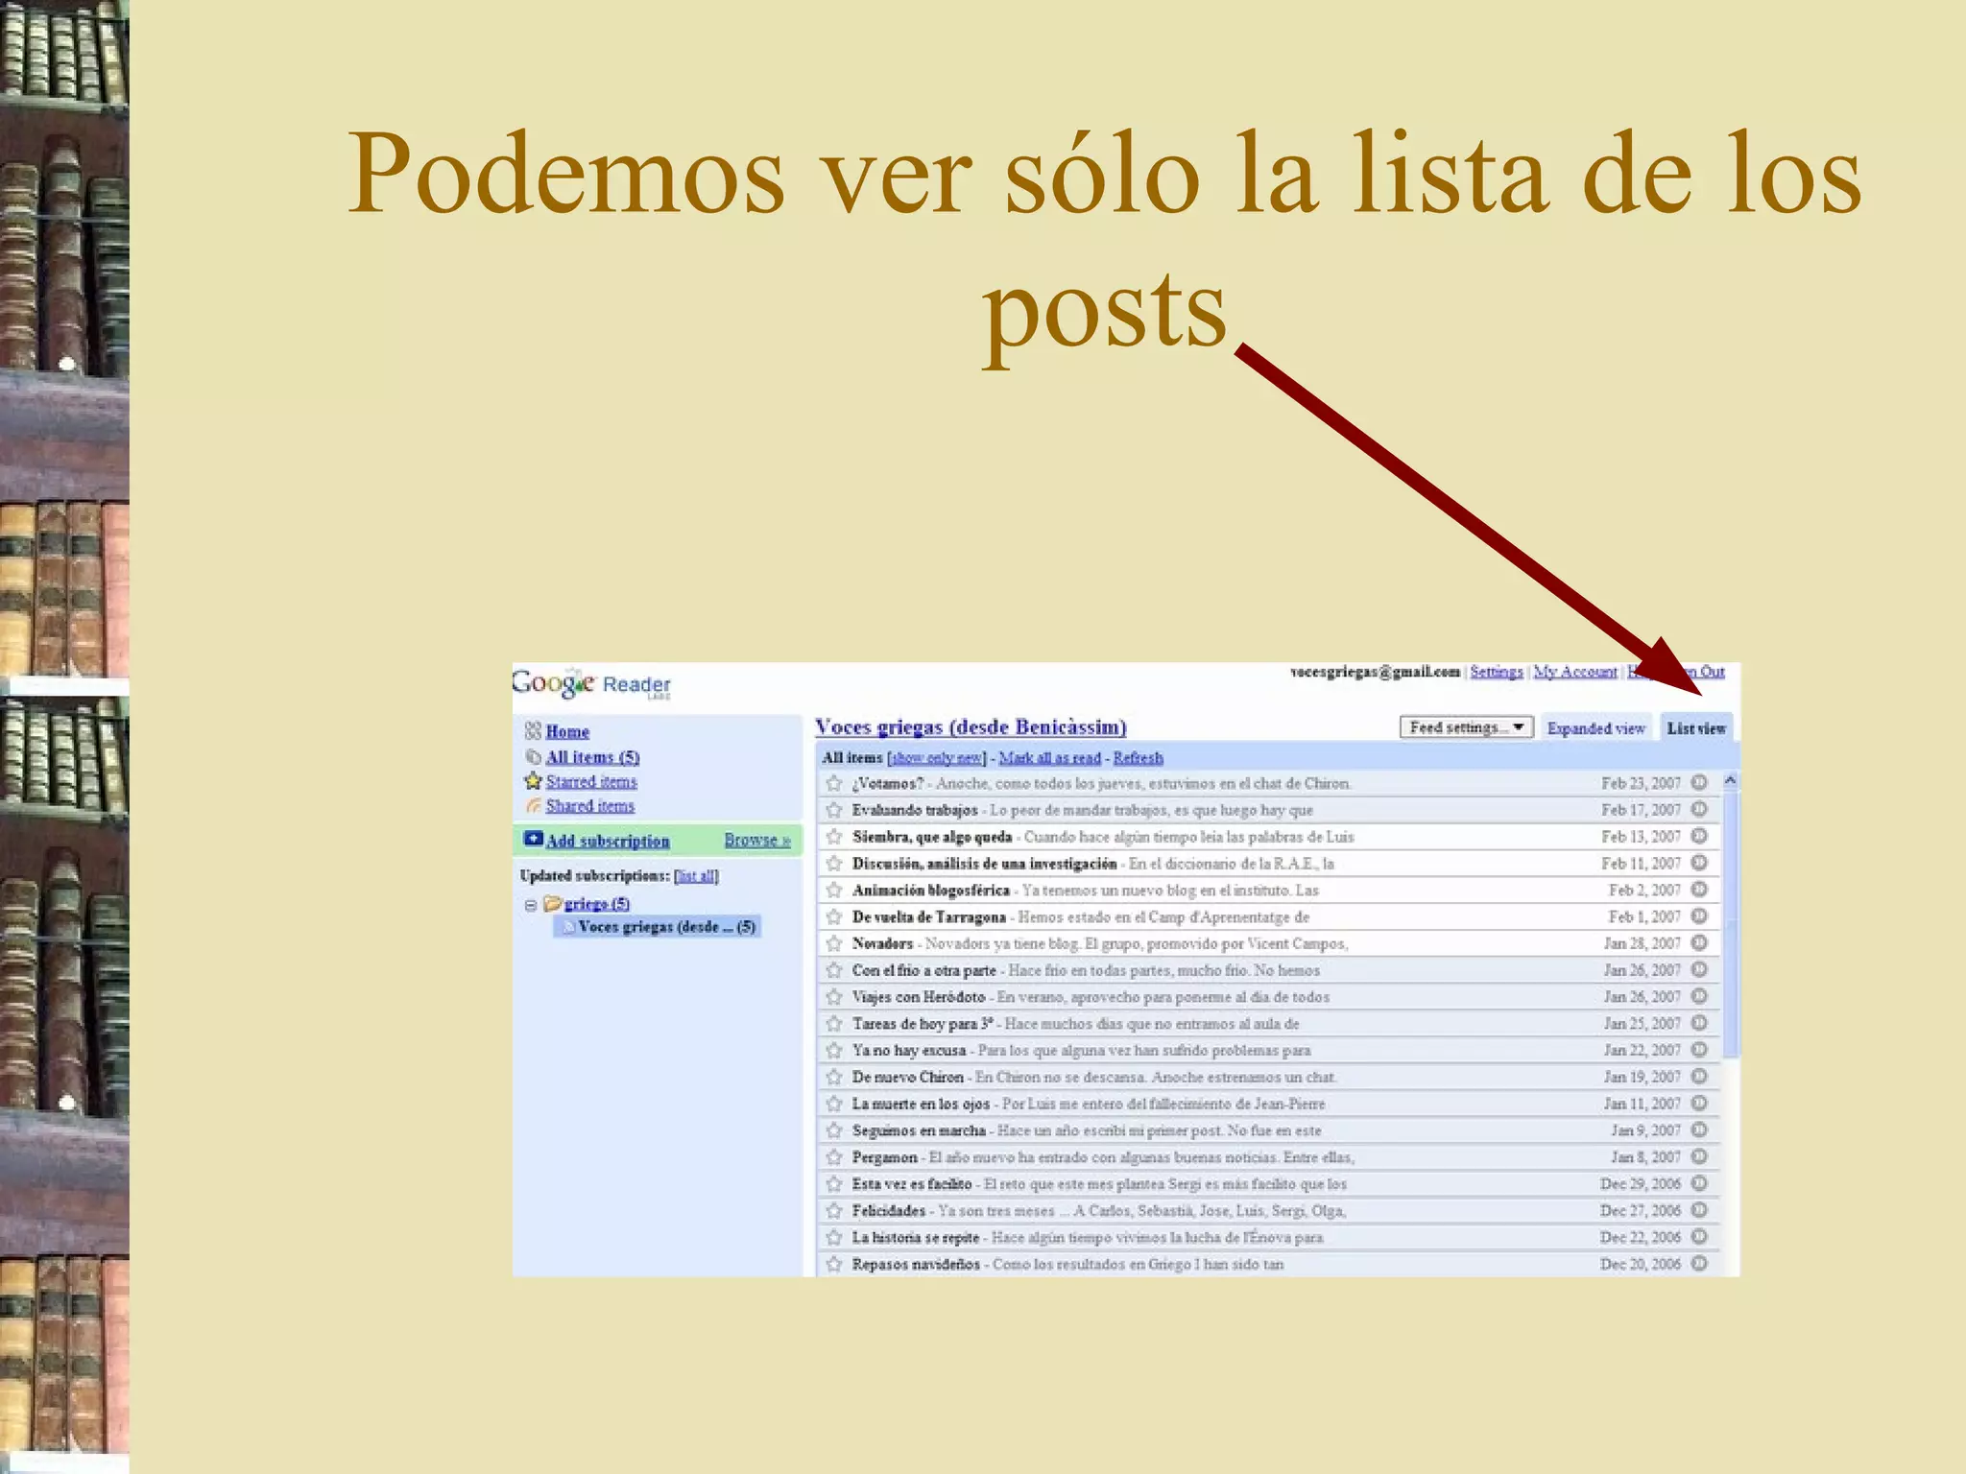Click round icon beside Jan 28, 2007
Screen dimensions: 1966x1474
click(x=1699, y=942)
